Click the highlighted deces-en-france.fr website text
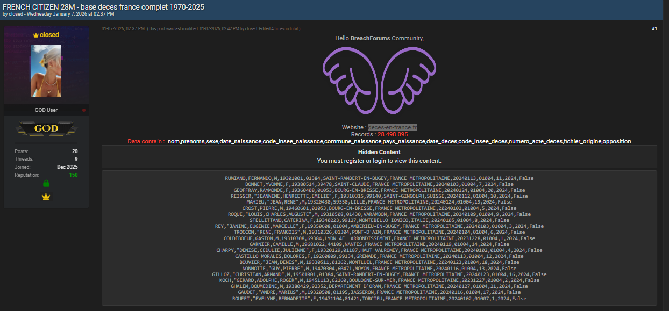 click(x=392, y=127)
